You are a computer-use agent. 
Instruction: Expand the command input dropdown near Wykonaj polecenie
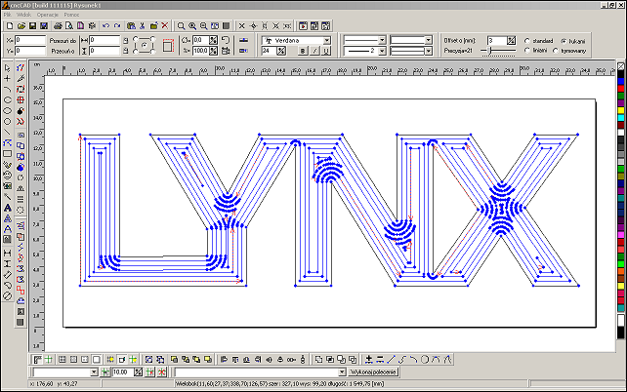(342, 372)
